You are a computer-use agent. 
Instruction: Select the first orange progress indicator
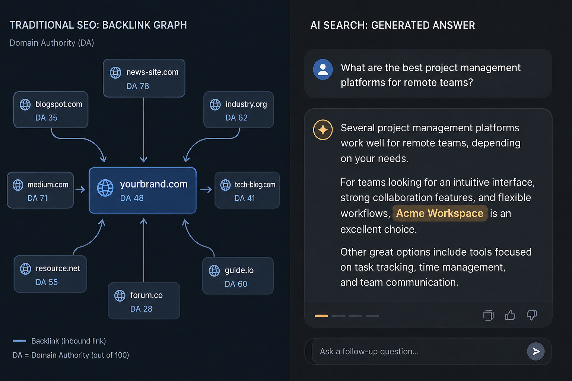[x=321, y=316]
